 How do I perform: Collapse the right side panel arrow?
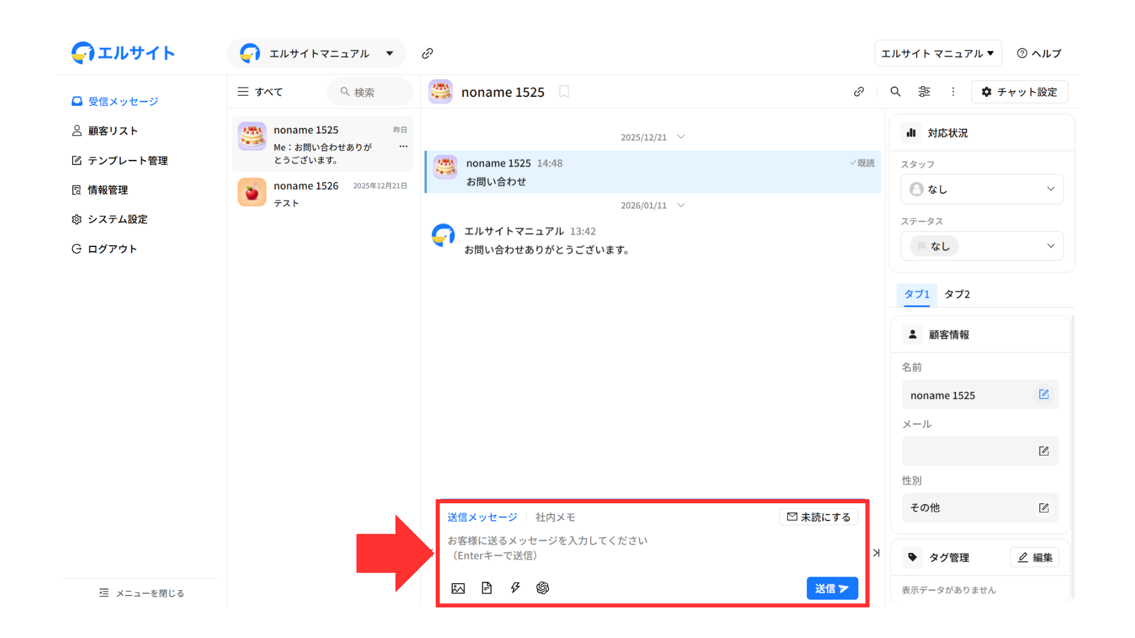[876, 553]
